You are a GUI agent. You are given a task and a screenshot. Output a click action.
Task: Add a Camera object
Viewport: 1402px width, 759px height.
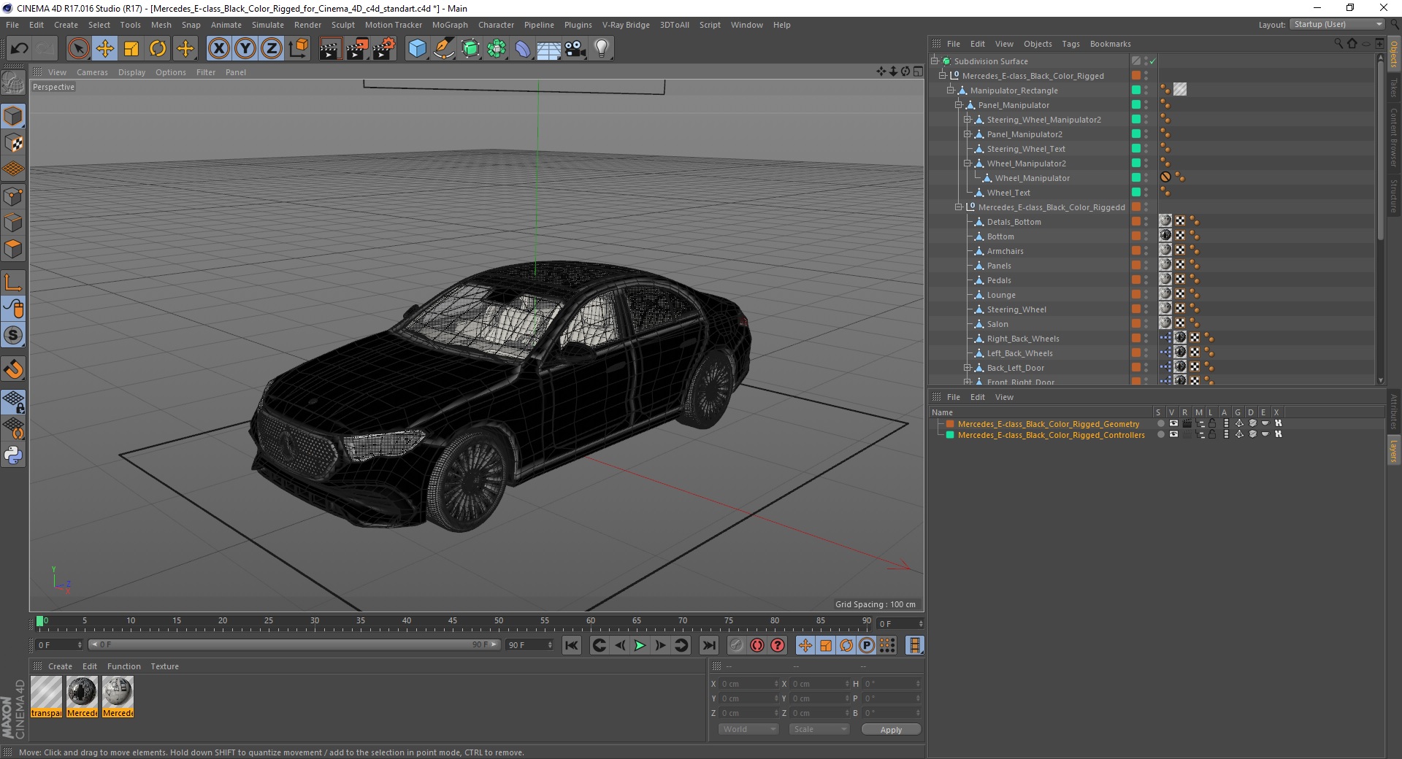pos(575,49)
